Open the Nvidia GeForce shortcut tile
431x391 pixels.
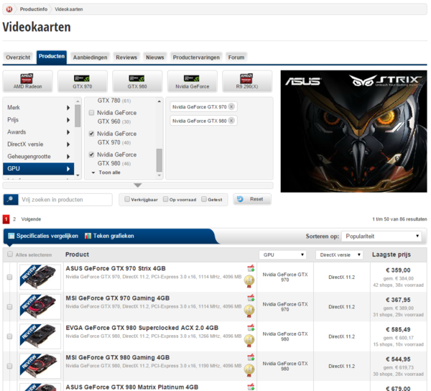tap(192, 81)
